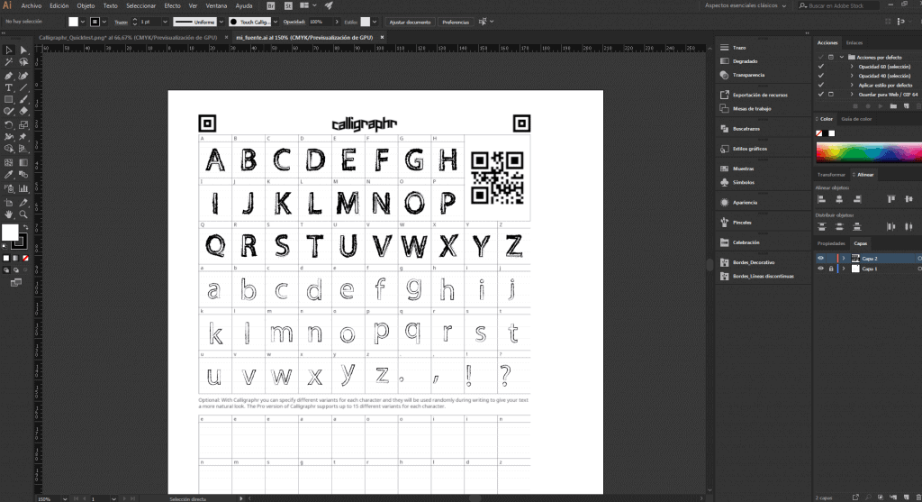Select the Paintbrush tool
Viewport: 922px width, 502px height.
click(23, 99)
